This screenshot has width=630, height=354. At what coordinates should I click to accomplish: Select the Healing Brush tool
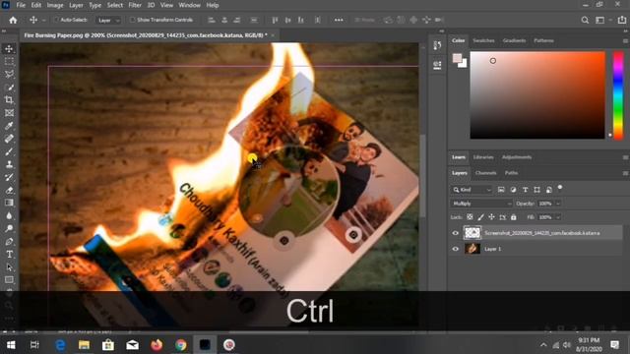pos(9,139)
